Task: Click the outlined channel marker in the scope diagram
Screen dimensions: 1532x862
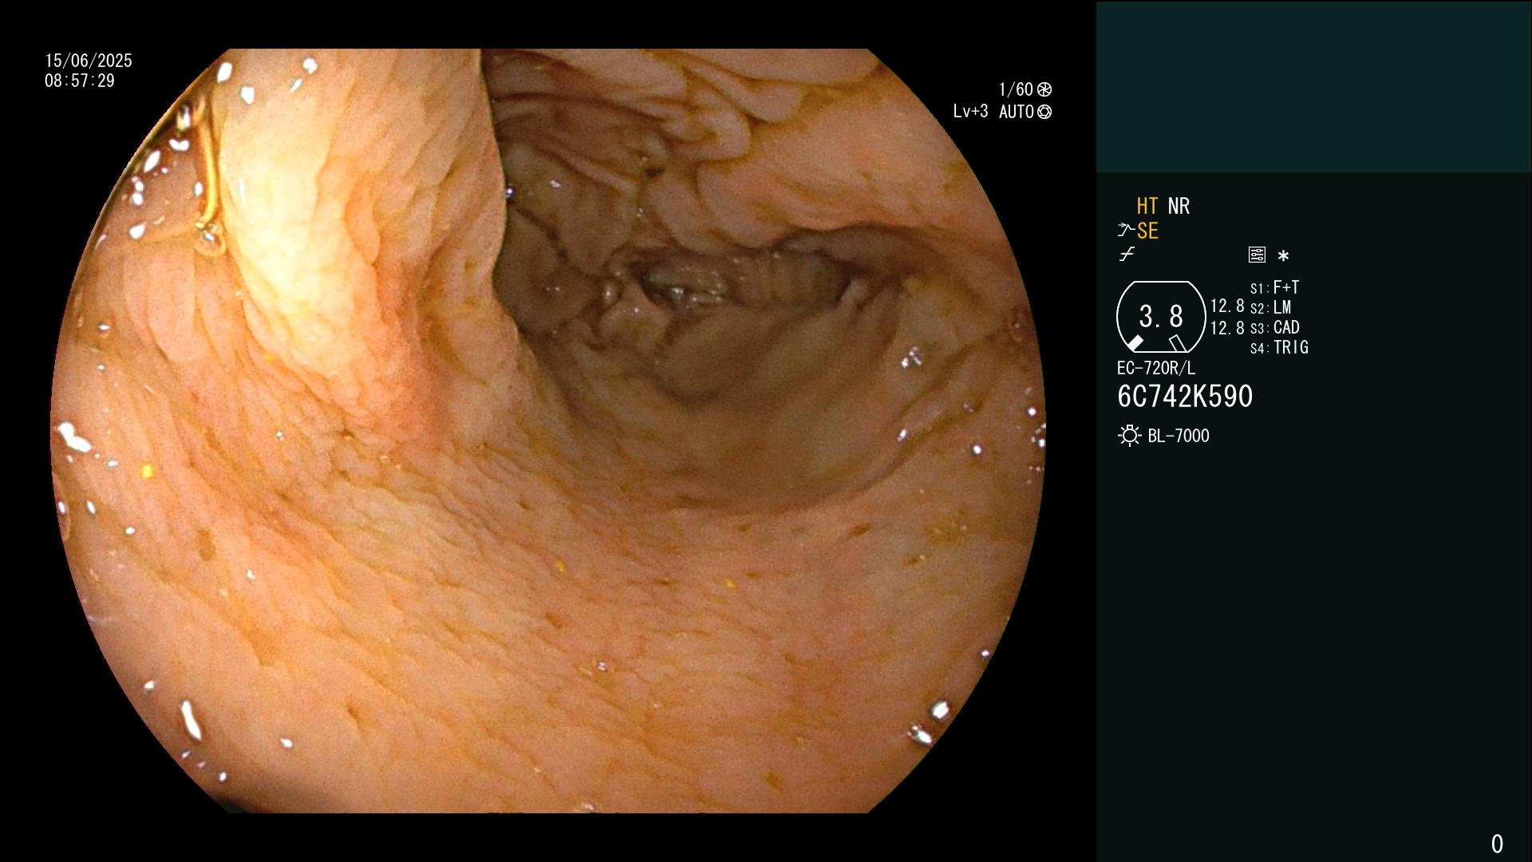Action: pyautogui.click(x=1177, y=343)
